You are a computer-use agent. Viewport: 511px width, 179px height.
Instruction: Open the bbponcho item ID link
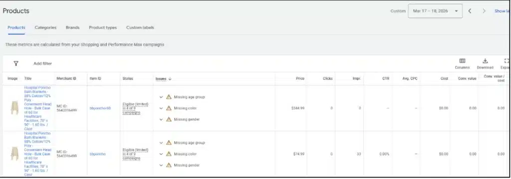tap(98, 154)
